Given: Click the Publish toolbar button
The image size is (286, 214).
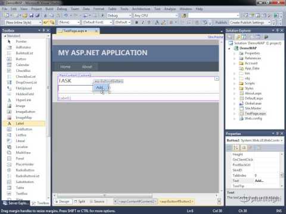Looking at the screenshot, I should (221, 23).
